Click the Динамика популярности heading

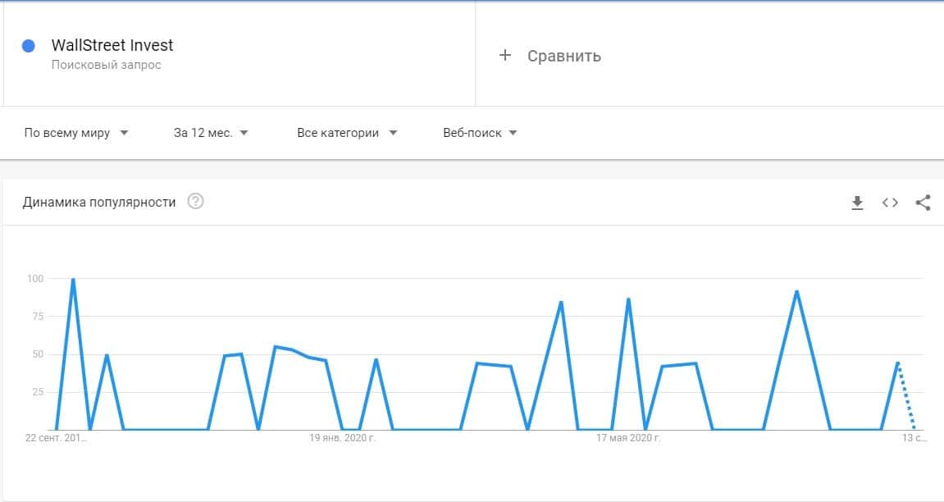point(99,202)
